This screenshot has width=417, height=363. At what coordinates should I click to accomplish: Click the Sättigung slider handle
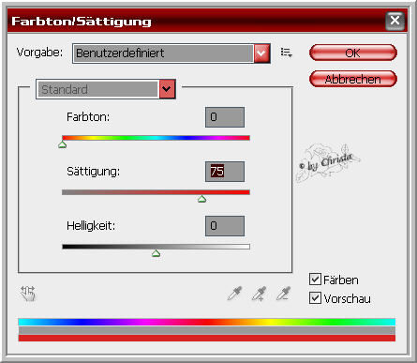pyautogui.click(x=202, y=199)
